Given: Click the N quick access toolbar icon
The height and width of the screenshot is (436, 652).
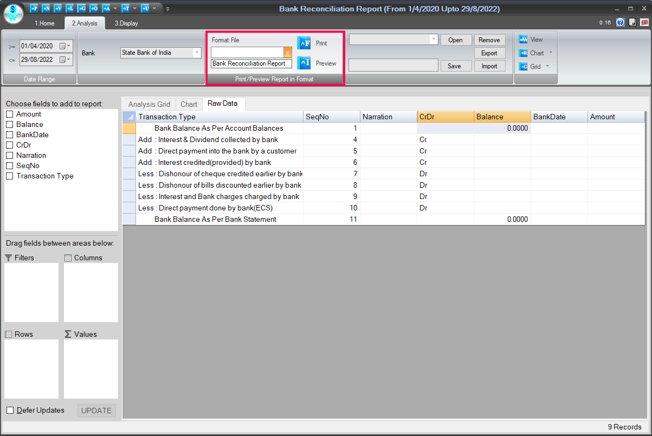Looking at the screenshot, I should 46,8.
